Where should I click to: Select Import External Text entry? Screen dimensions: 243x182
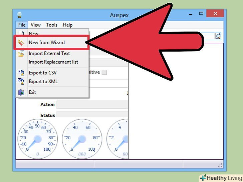[x=52, y=53]
